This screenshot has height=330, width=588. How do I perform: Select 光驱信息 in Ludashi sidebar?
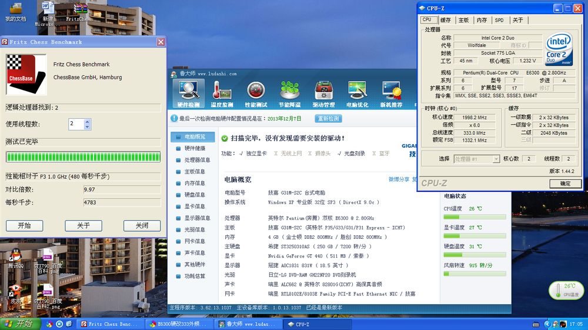tap(193, 230)
